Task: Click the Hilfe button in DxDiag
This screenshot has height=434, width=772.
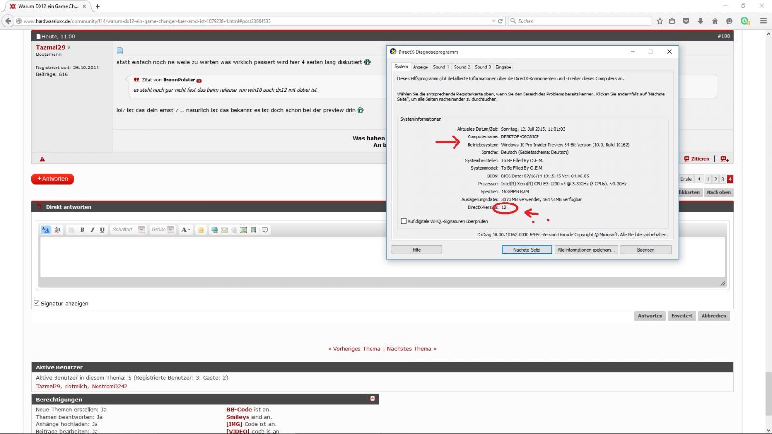Action: 417,250
